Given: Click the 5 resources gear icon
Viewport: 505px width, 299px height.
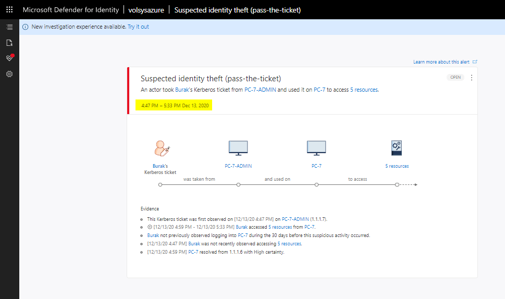Looking at the screenshot, I should [x=397, y=148].
